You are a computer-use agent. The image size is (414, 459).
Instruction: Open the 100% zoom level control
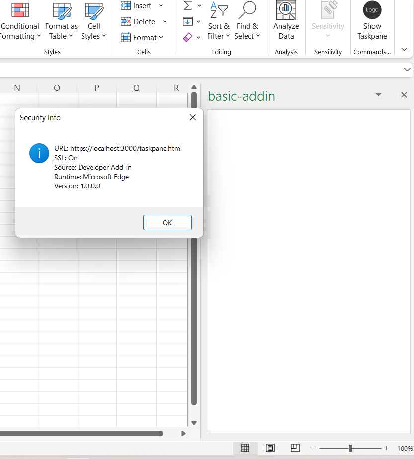[405, 448]
